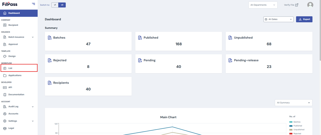This screenshot has height=135, width=321.
Task: Click the Unpublished card document icon
Action: coord(230,38)
